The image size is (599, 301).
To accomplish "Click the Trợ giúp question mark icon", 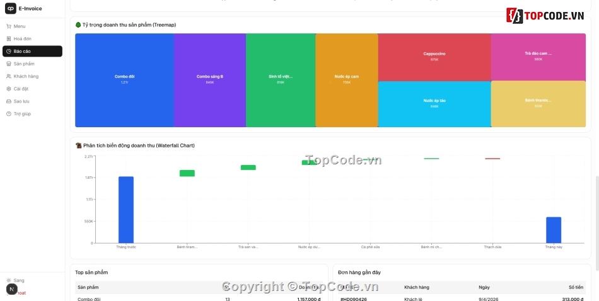I will [x=9, y=114].
